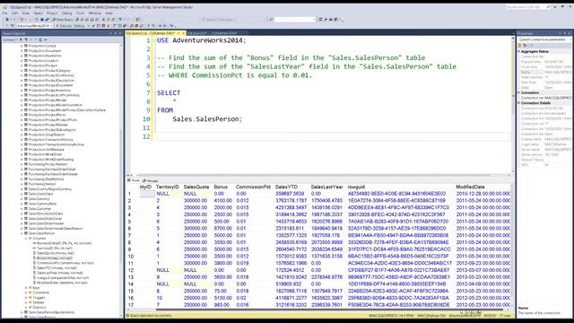574x323 pixels.
Task: Click Bonus value 6700.00 in row 6
Action: [222, 229]
